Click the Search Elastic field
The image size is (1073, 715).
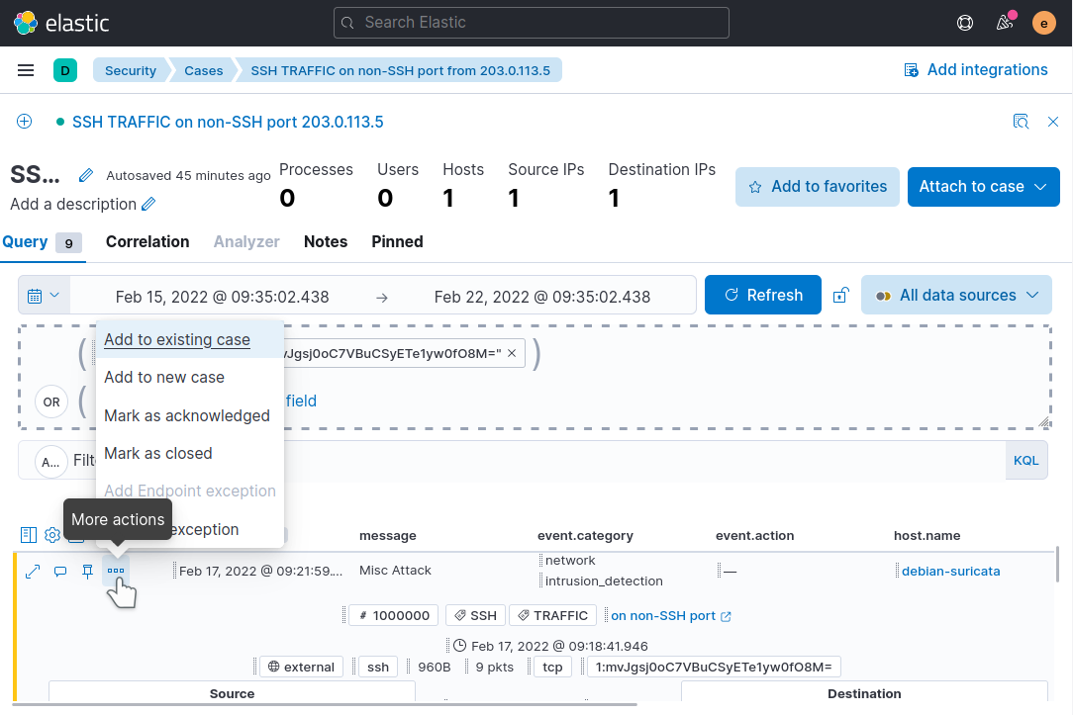coord(531,23)
